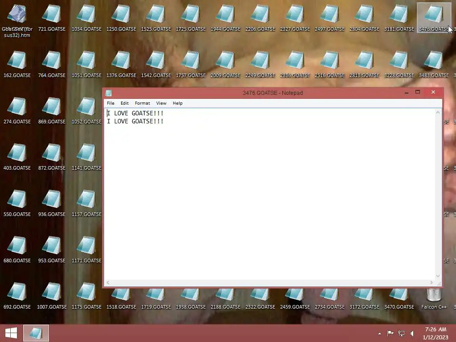Select the 680.GOATSE desktop file

point(17,249)
